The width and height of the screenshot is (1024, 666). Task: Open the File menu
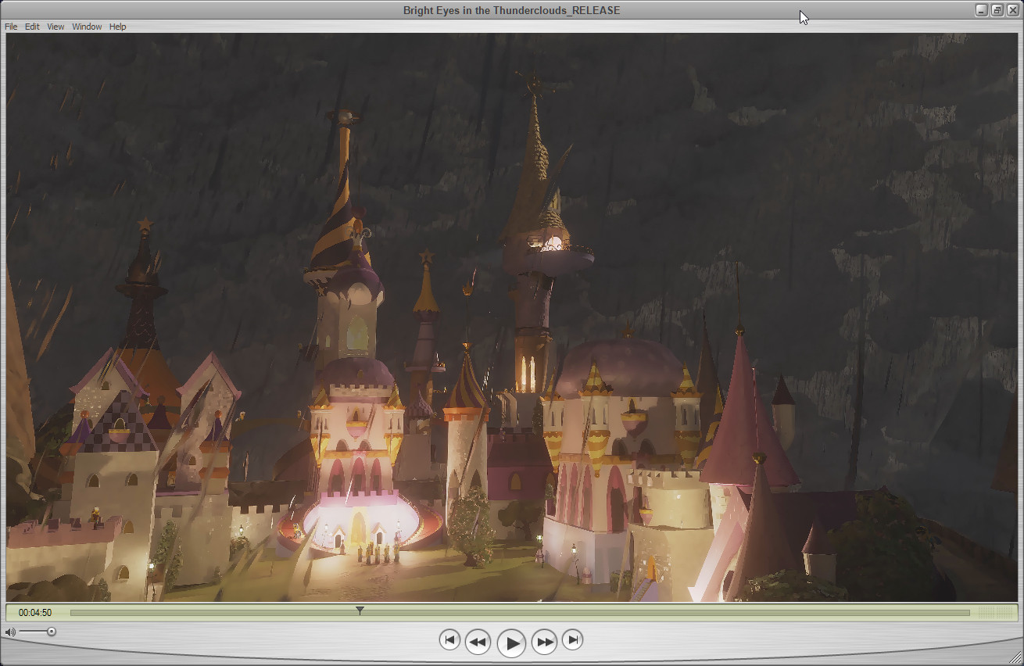click(x=11, y=27)
